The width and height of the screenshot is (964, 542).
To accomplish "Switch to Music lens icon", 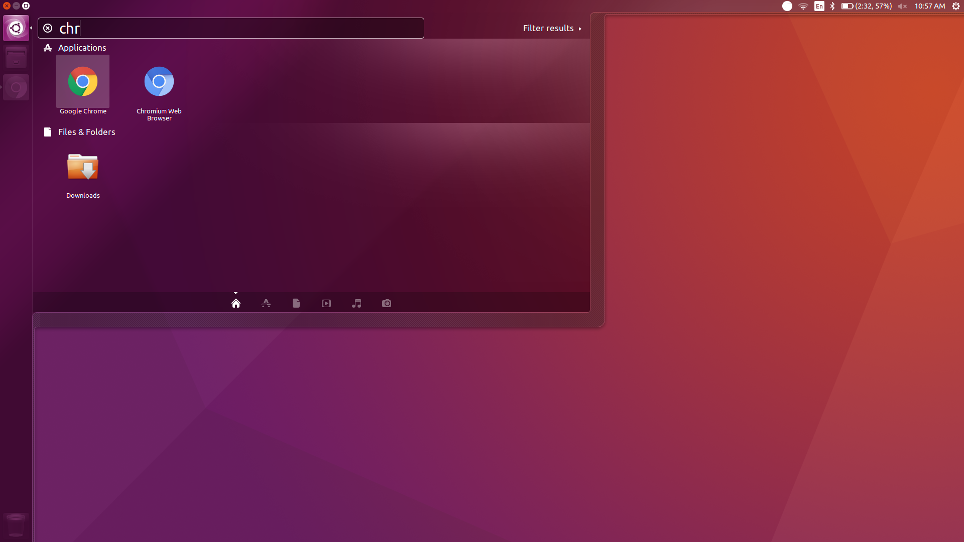I will tap(356, 303).
